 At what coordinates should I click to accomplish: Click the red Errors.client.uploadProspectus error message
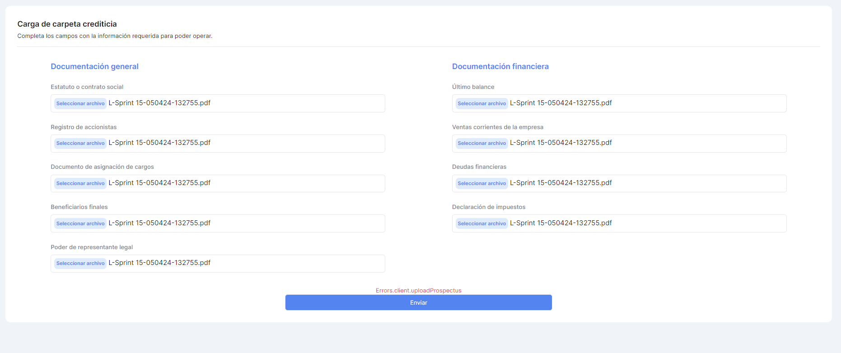(418, 290)
